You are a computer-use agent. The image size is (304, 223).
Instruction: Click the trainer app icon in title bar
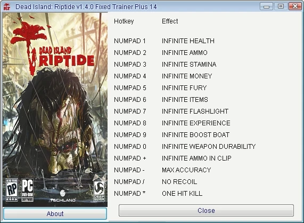pyautogui.click(x=7, y=7)
